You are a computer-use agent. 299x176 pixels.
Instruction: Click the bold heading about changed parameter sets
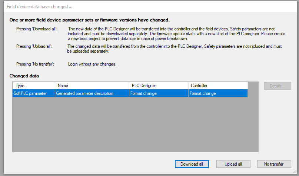89,20
